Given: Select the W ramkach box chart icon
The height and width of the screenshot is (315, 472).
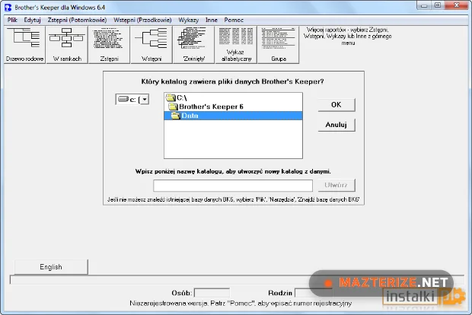Looking at the screenshot, I should 67,45.
